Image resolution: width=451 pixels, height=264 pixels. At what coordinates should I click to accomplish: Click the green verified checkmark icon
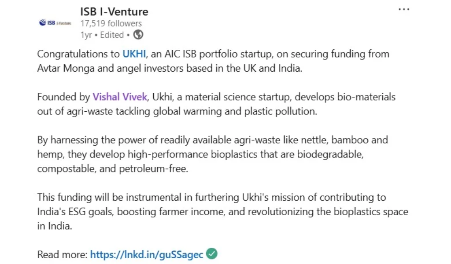point(212,254)
